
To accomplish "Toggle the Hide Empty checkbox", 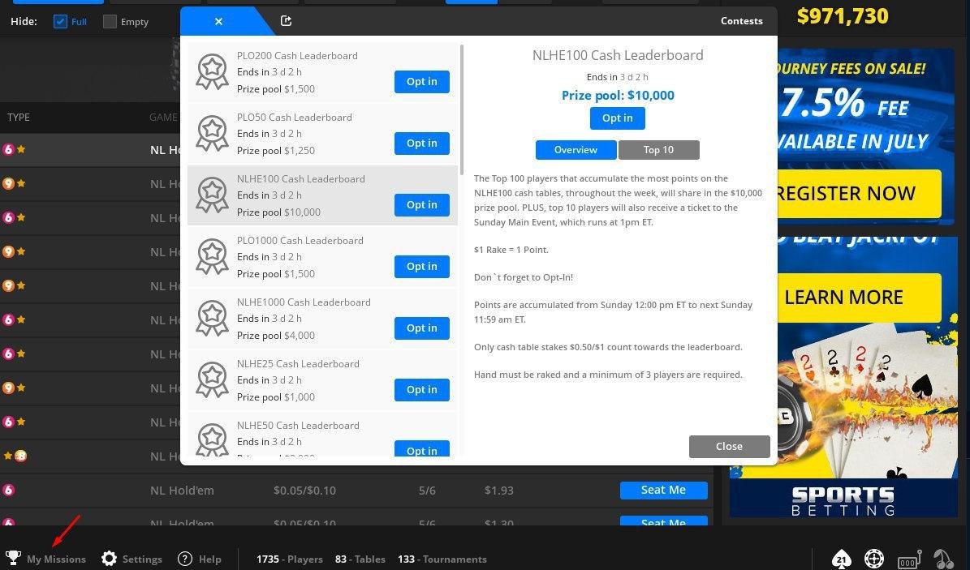I will click(110, 22).
